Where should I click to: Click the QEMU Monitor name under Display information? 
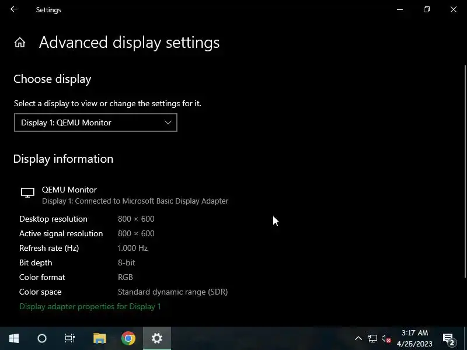(69, 190)
